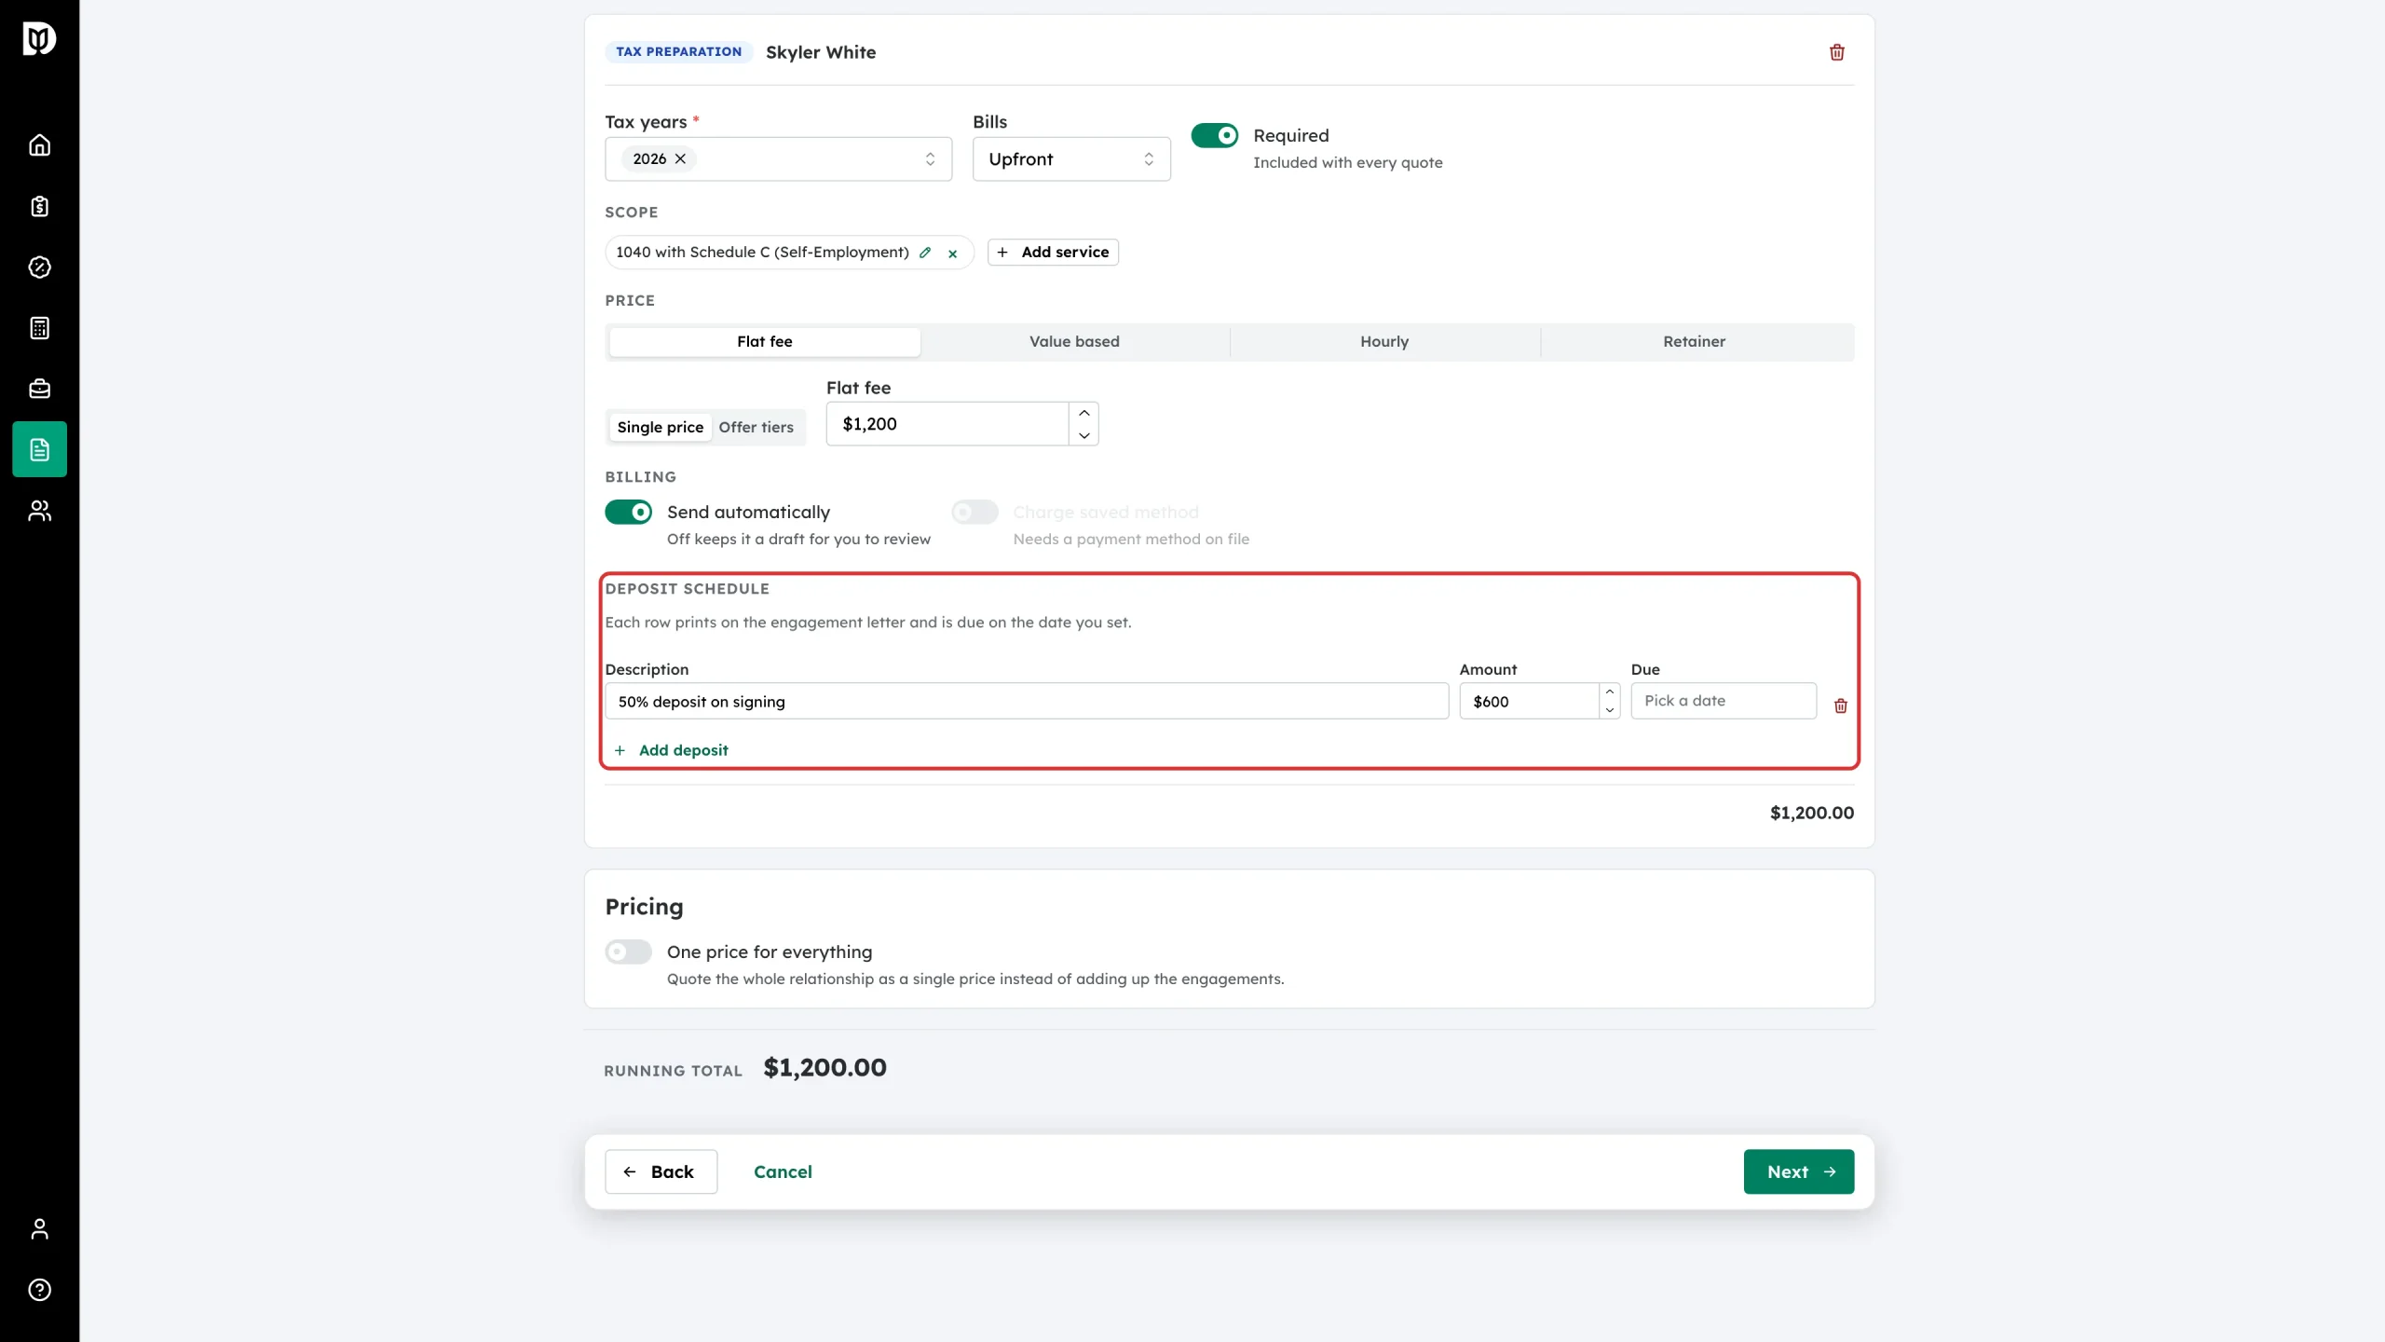This screenshot has width=2385, height=1342.
Task: Open the calculator icon in sidebar
Action: (x=39, y=328)
